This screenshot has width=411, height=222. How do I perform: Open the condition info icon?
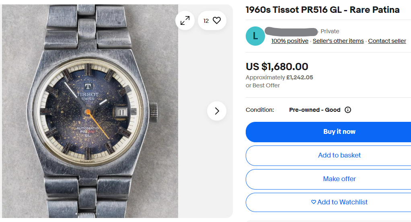(x=348, y=110)
